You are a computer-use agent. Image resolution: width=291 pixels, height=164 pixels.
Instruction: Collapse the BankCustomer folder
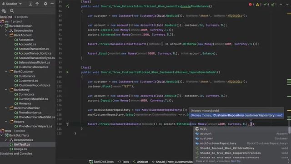[6, 72]
